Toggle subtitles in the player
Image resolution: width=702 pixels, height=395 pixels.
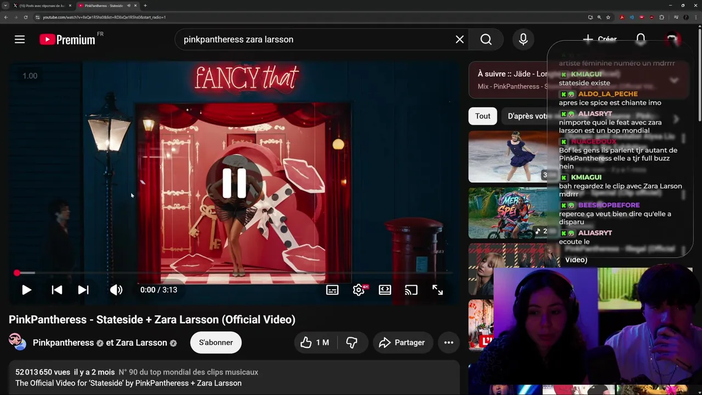[332, 290]
